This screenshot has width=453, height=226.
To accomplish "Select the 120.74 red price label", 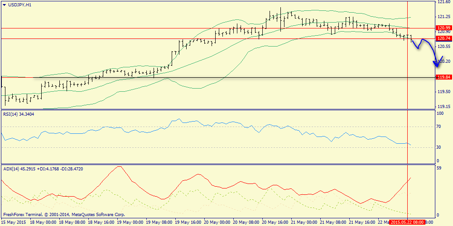I will [444, 38].
